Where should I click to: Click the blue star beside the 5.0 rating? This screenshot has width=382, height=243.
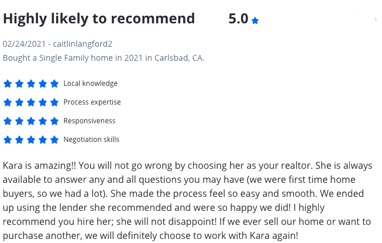[x=255, y=20]
